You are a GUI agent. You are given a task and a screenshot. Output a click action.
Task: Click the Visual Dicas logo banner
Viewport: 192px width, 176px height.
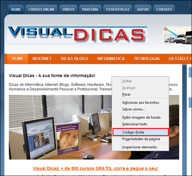[x=77, y=35]
